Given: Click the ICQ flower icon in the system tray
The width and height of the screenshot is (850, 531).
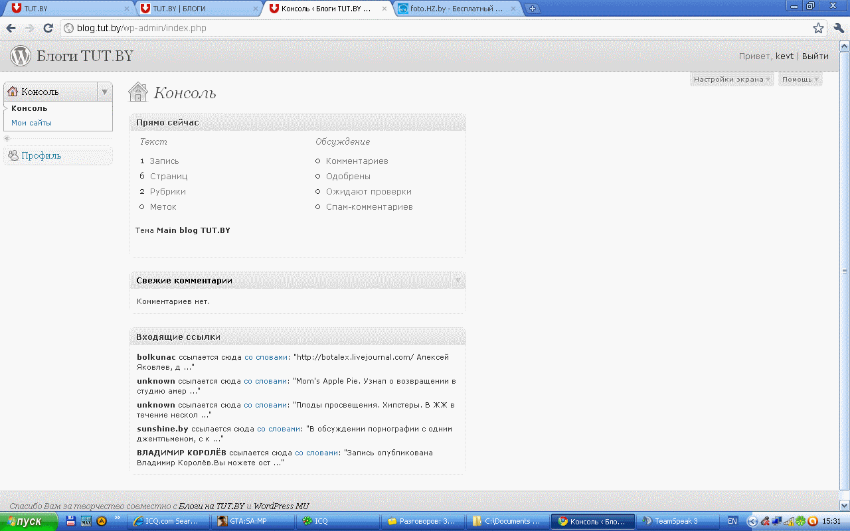Looking at the screenshot, I should coord(801,521).
